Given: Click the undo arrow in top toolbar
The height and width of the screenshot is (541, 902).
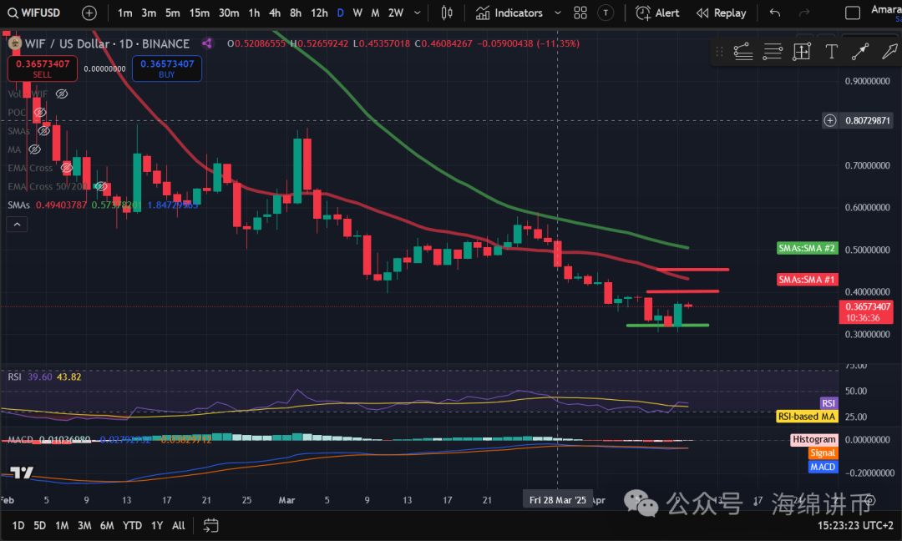Looking at the screenshot, I should coord(775,13).
